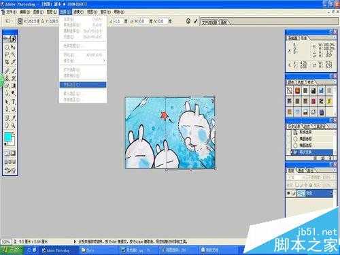Switch to Quick Mask mode
The image size is (340, 255).
(x=13, y=154)
